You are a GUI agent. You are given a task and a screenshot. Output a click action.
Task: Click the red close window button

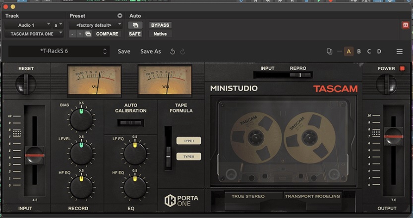(5, 6)
